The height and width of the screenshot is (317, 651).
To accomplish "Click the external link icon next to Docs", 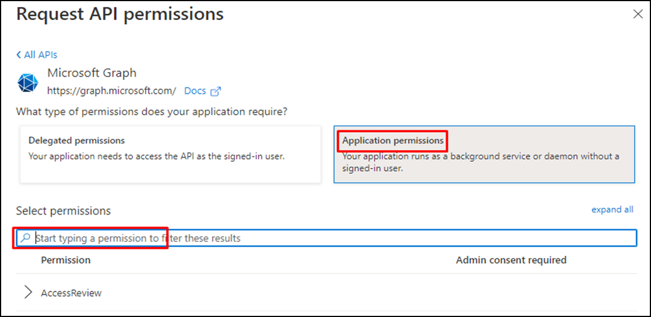I will click(x=216, y=91).
